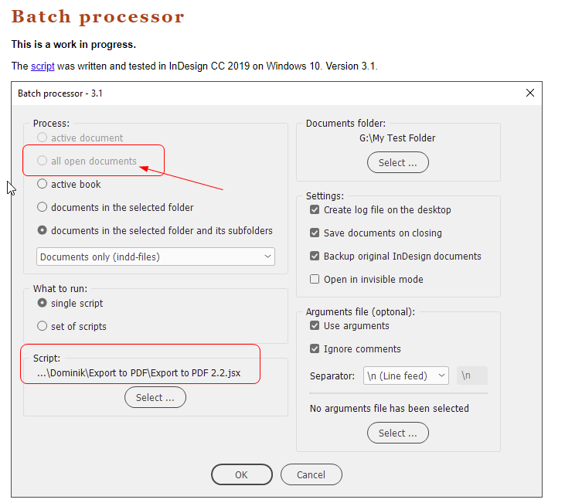
Task: Switch to set of scripts option
Action: pos(43,327)
